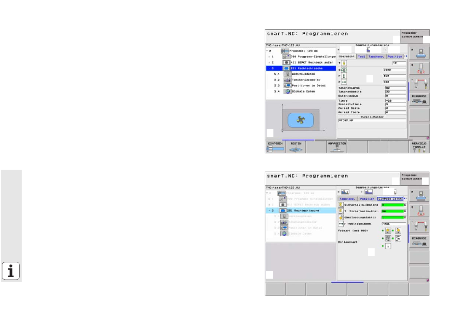Viewport: 460px width, 324px height.
Task: Click the tool icon beside the T field
Action: [344, 63]
